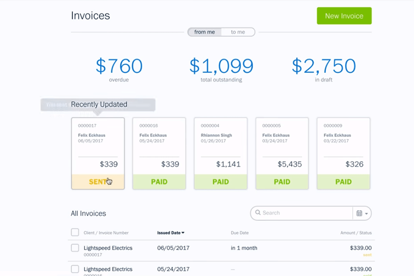Viewport: 414px width, 276px height.
Task: Click the All Invoices heading
Action: [88, 213]
